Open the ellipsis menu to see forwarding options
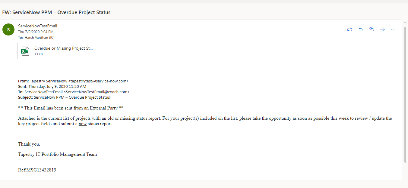Image resolution: width=408 pixels, height=188 pixels. point(393,29)
